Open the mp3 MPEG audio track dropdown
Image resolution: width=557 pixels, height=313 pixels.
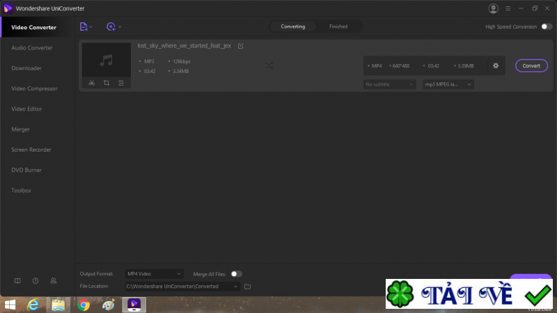tap(448, 84)
